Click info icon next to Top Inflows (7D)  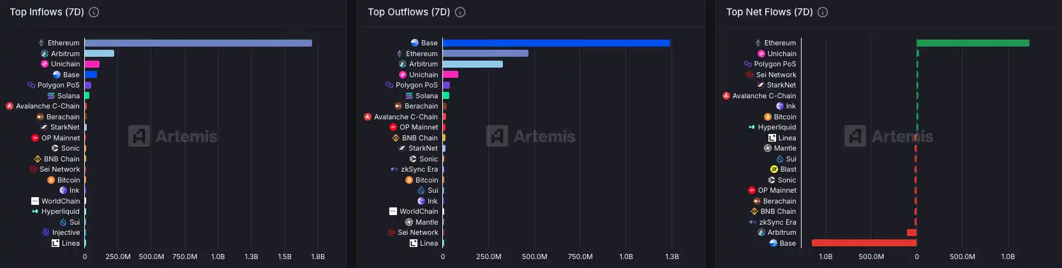tap(94, 12)
